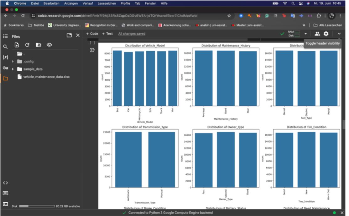The height and width of the screenshot is (216, 349).
Task: Refresh the Files listing
Action: tap(27, 45)
